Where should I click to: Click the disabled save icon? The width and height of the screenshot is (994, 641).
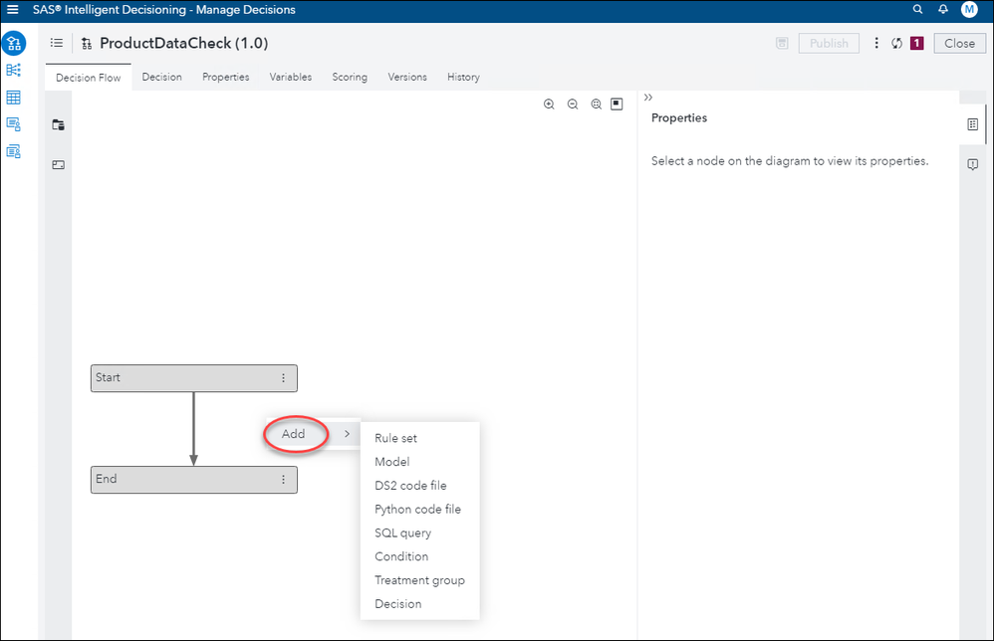(782, 43)
